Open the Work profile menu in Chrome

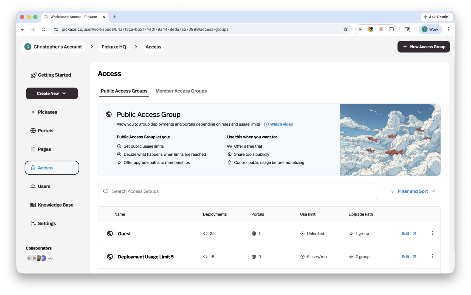(430, 29)
